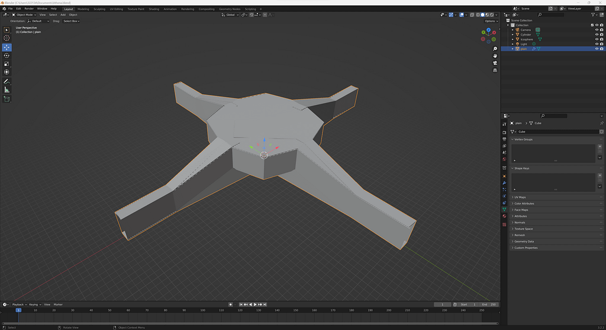The image size is (606, 330).
Task: Select the Add Cube tool
Action: pyautogui.click(x=7, y=99)
